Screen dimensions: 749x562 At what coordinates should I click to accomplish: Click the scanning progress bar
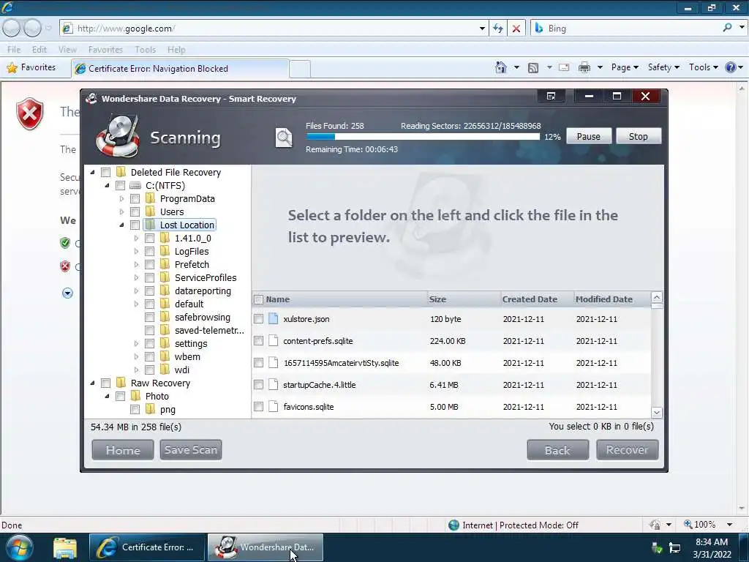[x=423, y=137]
